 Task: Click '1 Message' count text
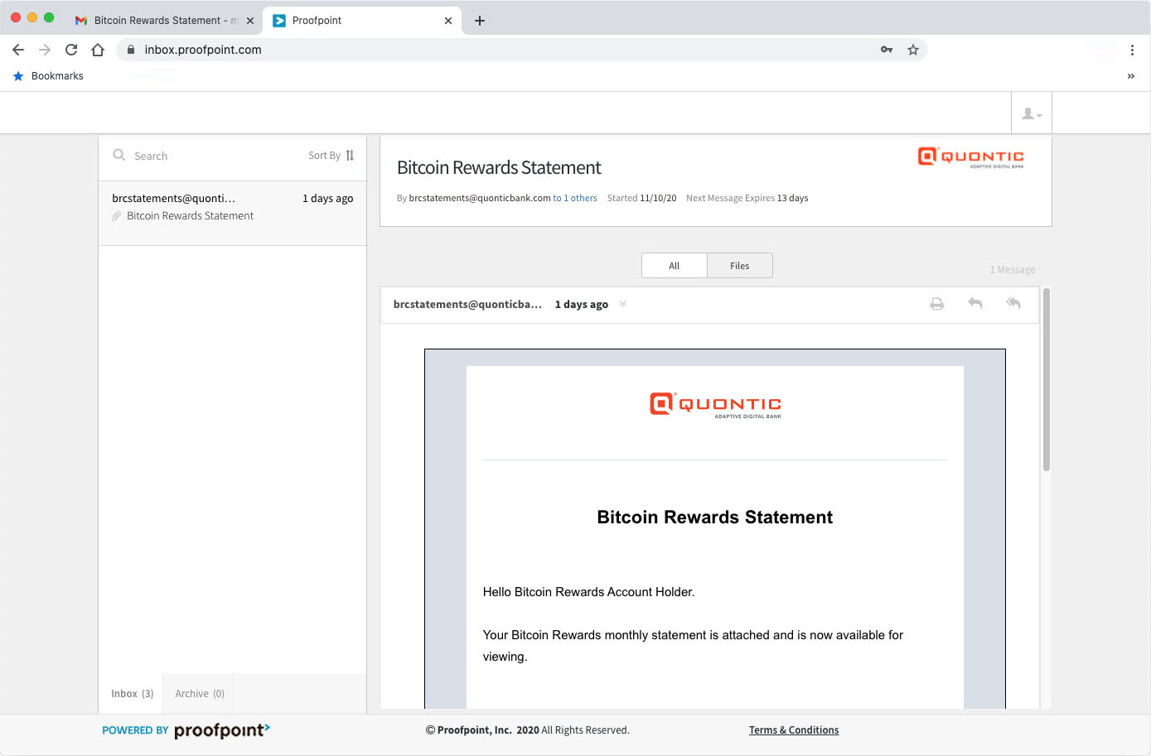(1013, 270)
